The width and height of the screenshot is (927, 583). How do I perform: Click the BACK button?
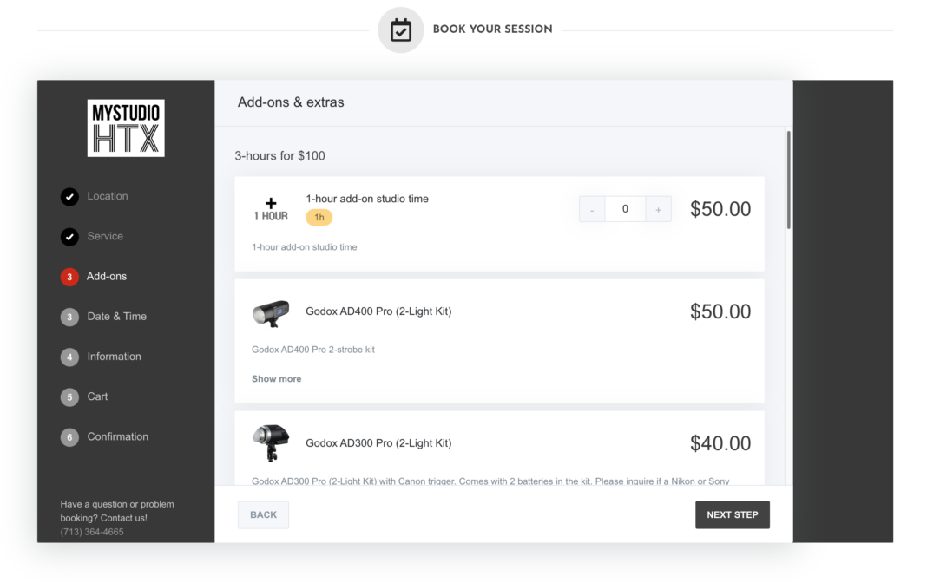pyautogui.click(x=263, y=515)
